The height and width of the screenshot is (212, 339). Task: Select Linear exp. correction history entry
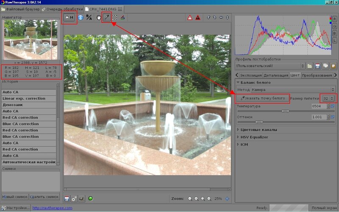tap(29, 98)
